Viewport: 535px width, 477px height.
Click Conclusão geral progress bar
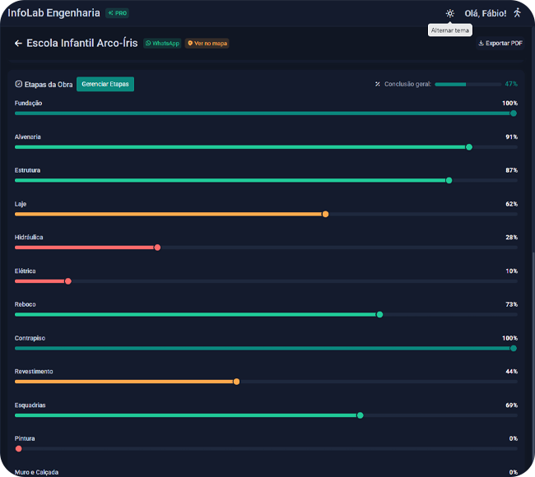pyautogui.click(x=468, y=84)
